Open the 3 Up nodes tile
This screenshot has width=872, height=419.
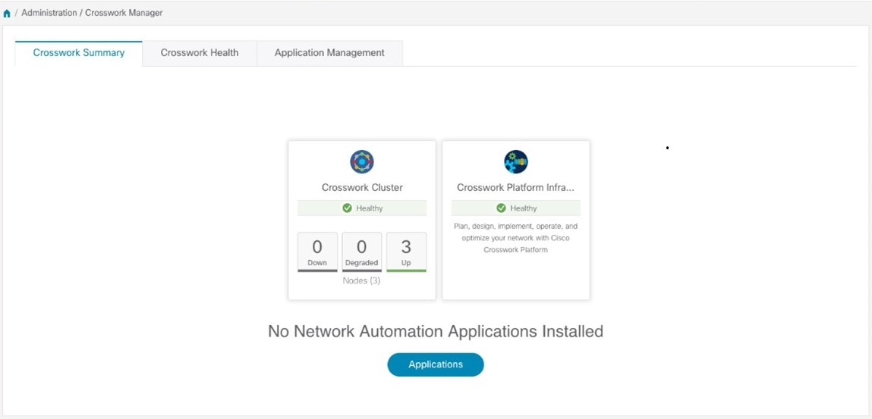[x=407, y=252]
